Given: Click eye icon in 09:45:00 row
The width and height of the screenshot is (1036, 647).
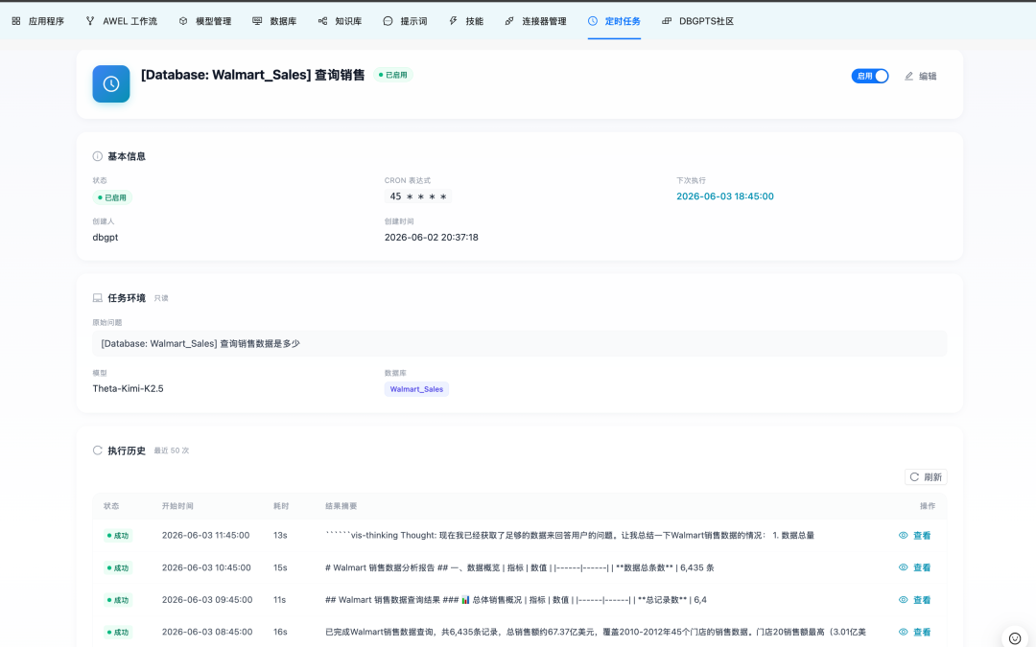Looking at the screenshot, I should [904, 600].
